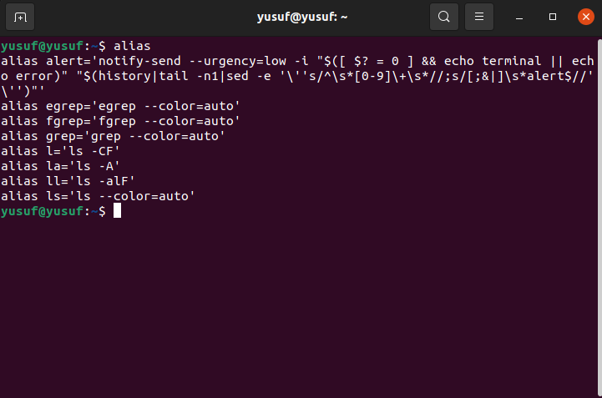Minimize the terminal window
602x398 pixels.
pos(519,17)
